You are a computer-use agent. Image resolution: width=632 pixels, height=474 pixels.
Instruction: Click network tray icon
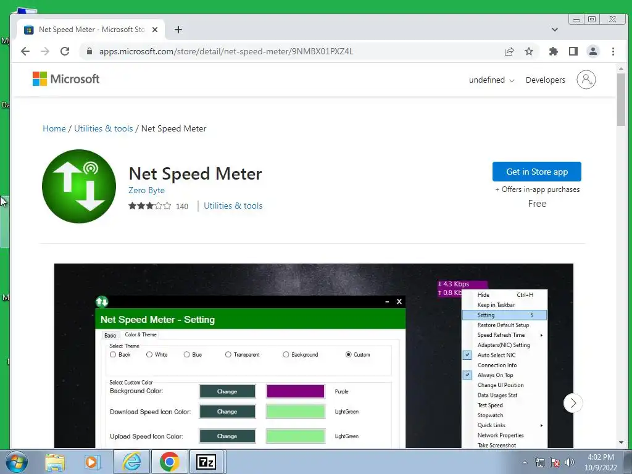[539, 462]
